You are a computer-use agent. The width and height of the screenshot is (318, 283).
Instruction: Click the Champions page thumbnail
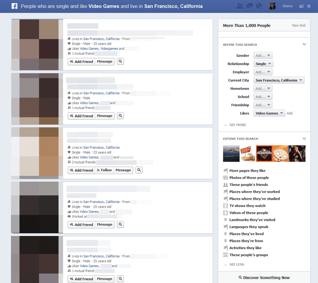[x=264, y=154]
